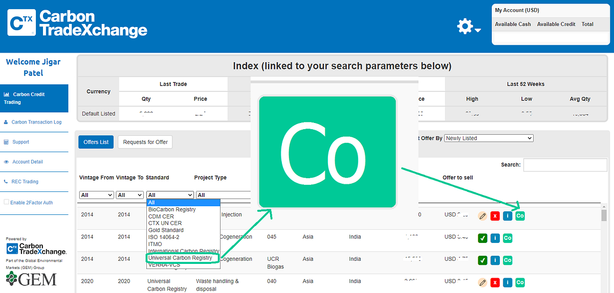Click the Co icon in the UCR Biogas row

508,260
